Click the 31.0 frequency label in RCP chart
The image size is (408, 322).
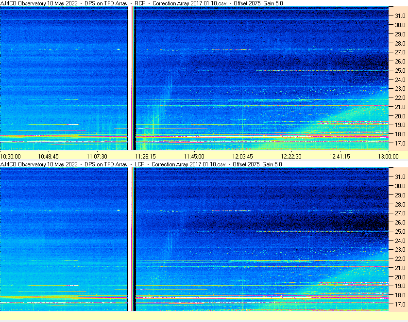(x=400, y=16)
